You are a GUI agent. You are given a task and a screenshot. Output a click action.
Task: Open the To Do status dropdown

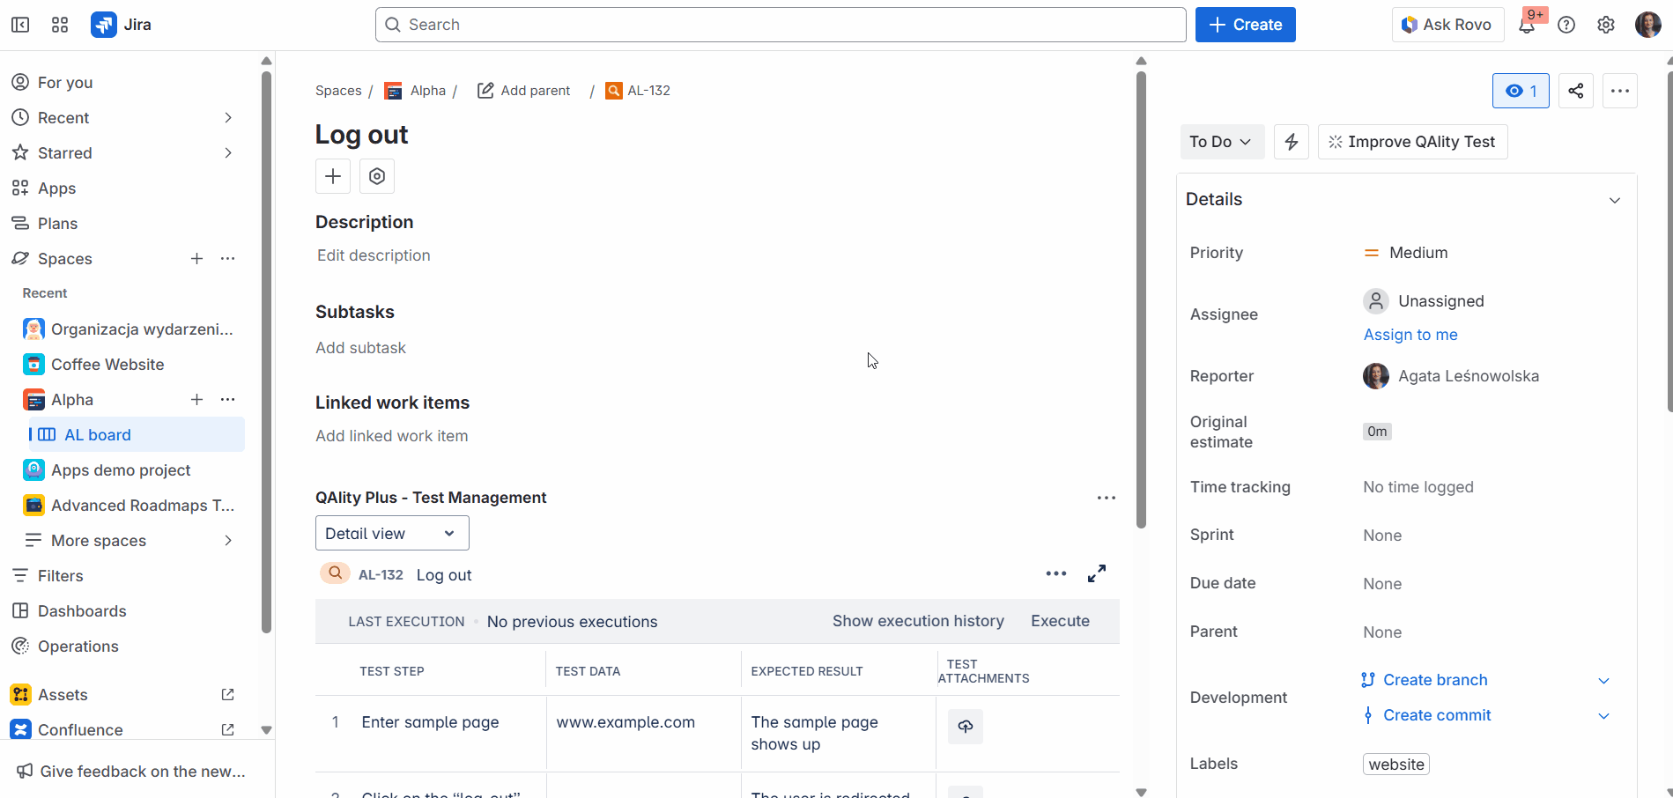pyautogui.click(x=1222, y=142)
